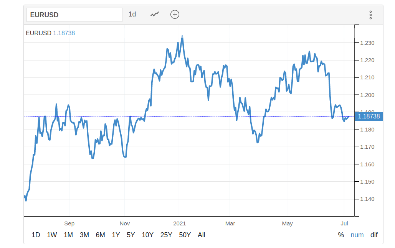This screenshot has width=395, height=248.
Task: Open the chart type line icon
Action: (155, 15)
